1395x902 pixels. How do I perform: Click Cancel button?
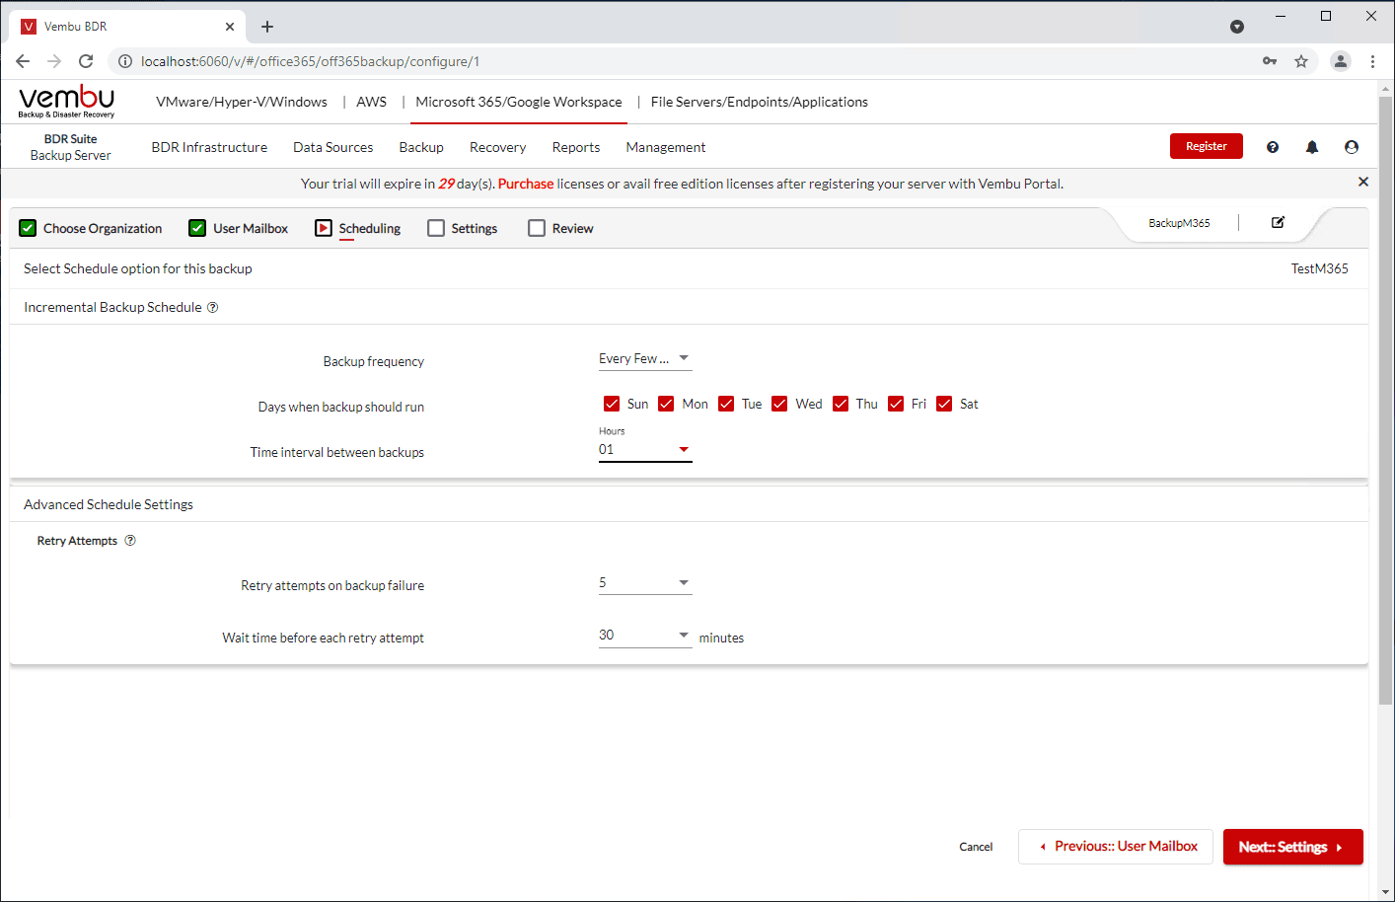(976, 847)
